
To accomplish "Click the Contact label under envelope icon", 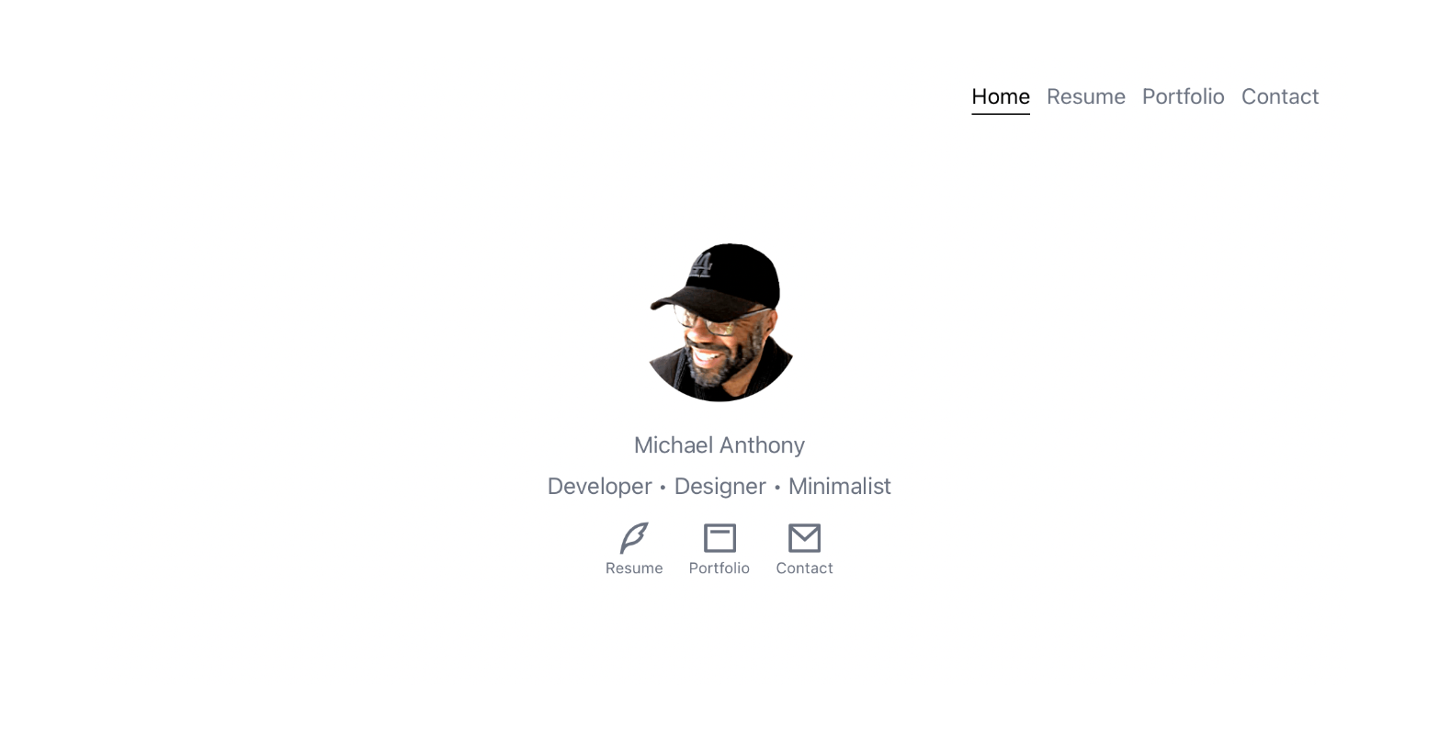I will 804,568.
